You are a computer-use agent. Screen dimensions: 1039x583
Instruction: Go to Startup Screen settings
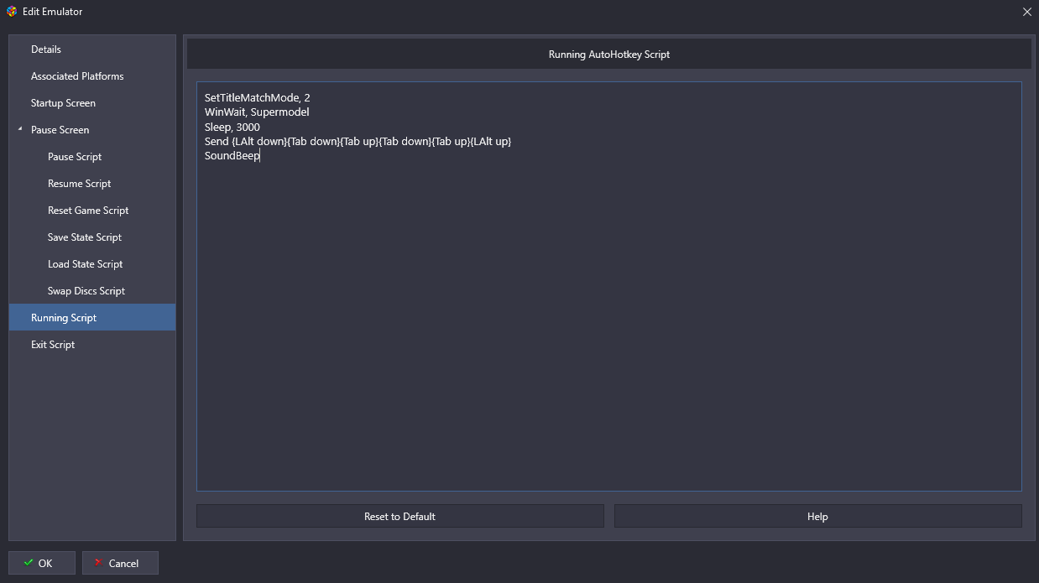(x=92, y=103)
